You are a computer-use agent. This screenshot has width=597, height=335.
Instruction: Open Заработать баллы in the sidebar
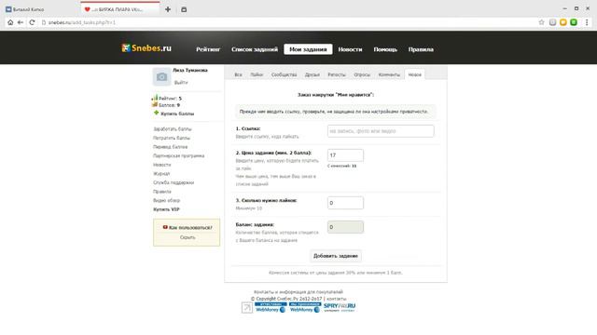[x=173, y=129]
